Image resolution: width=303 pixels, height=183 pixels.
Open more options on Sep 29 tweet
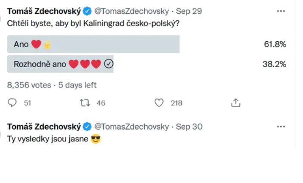tap(281, 11)
